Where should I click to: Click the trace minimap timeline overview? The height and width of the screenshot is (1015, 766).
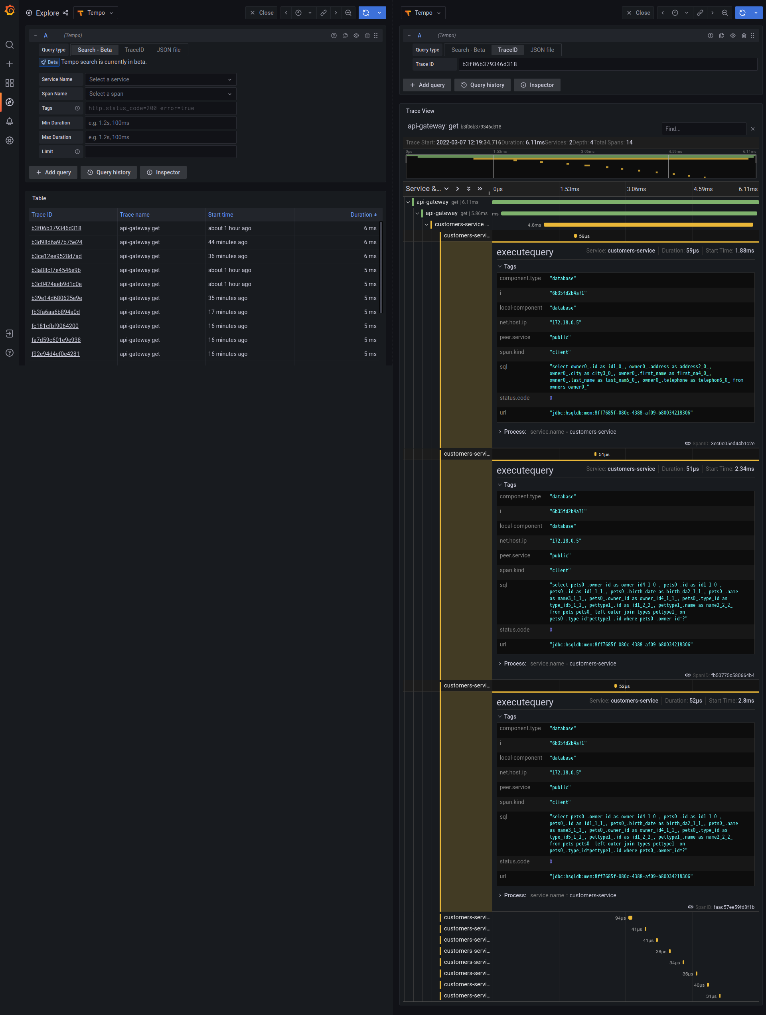coord(580,166)
